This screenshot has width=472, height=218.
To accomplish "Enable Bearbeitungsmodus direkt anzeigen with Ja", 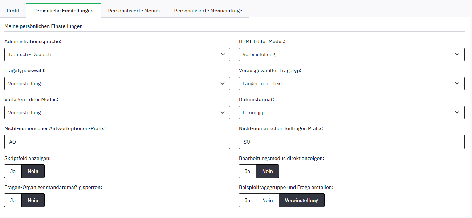I will click(248, 171).
